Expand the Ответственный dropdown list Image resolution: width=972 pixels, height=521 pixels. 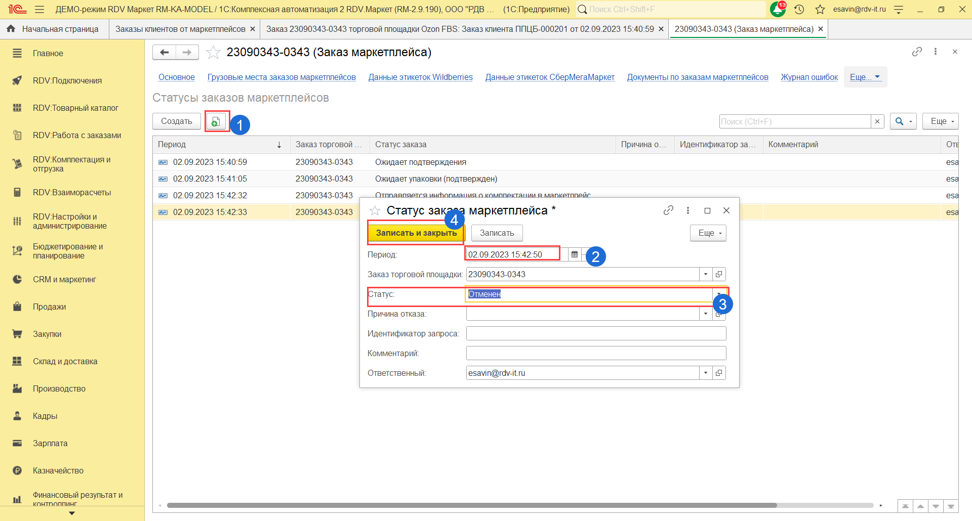coord(706,373)
